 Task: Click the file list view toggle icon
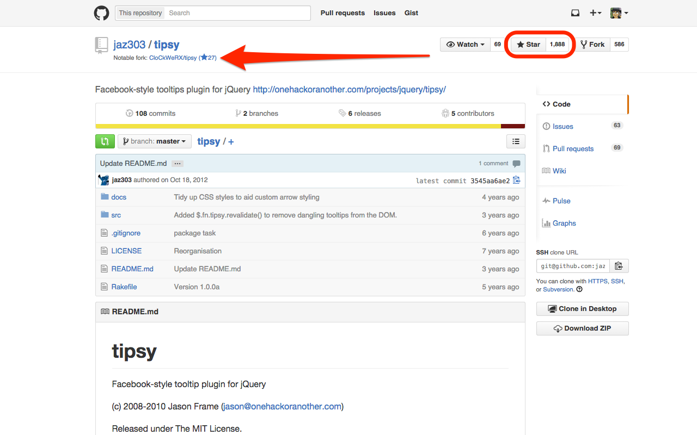coord(516,141)
